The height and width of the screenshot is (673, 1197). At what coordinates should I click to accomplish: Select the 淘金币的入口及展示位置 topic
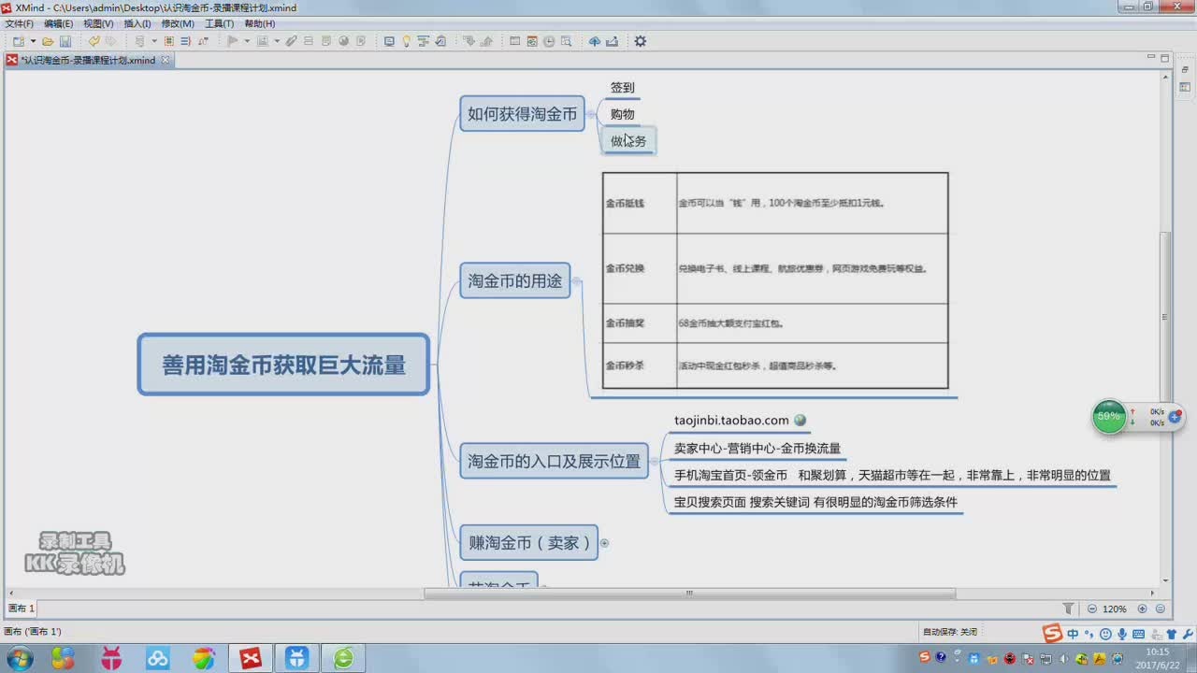coord(554,461)
